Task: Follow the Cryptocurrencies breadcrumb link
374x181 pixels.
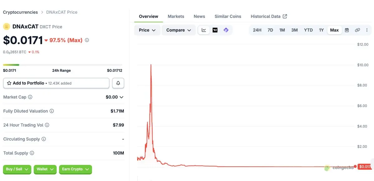Action: pos(20,12)
